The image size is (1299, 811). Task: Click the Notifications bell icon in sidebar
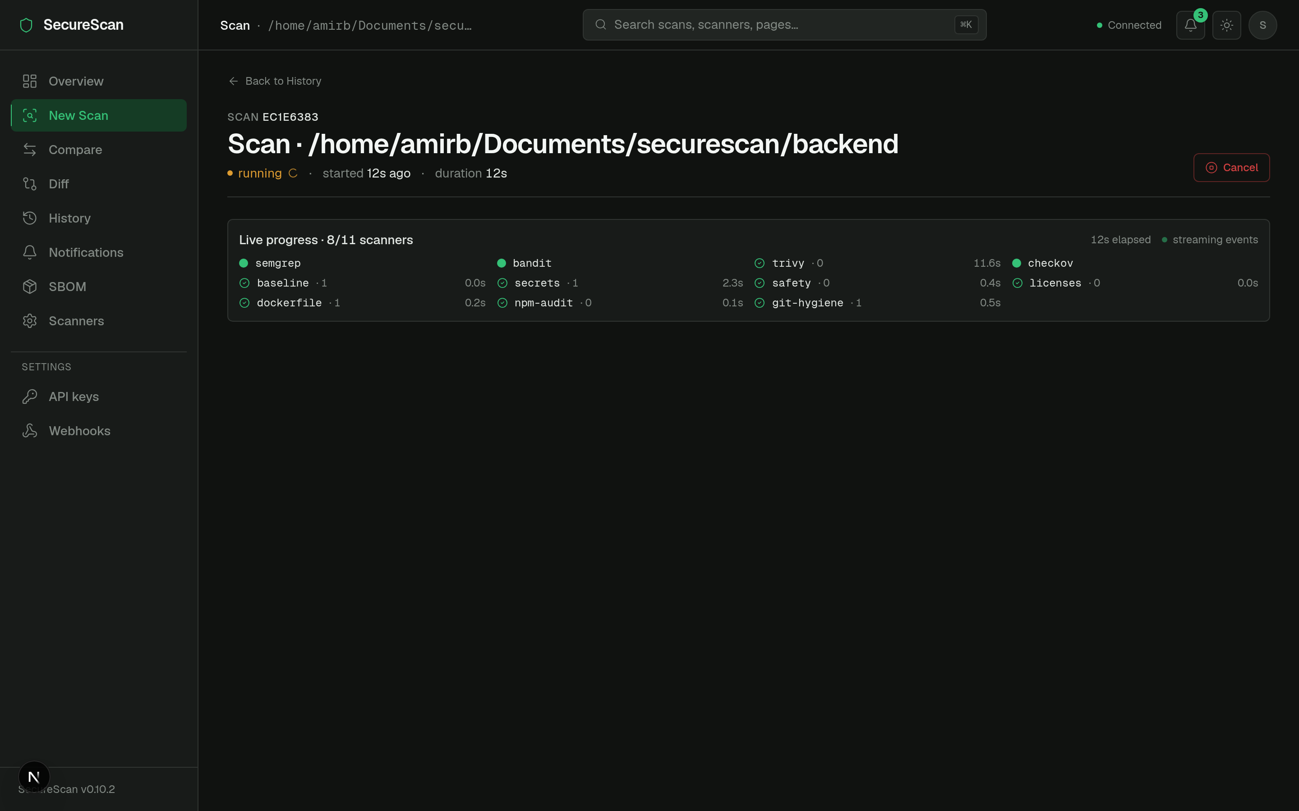coord(29,253)
